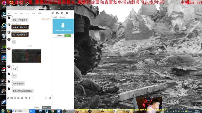Click the green 加入 join call button
Image resolution: width=202 pixels, height=113 pixels.
click(67, 36)
